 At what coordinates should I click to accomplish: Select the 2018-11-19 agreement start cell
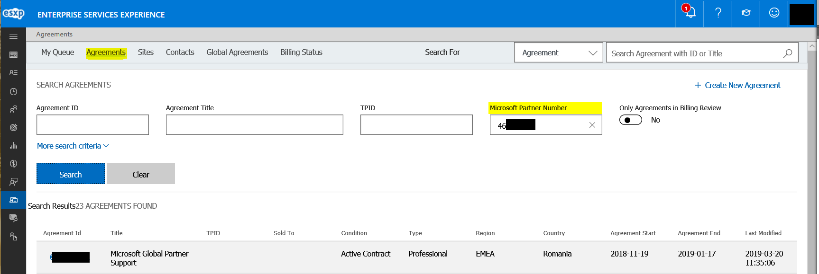[629, 254]
